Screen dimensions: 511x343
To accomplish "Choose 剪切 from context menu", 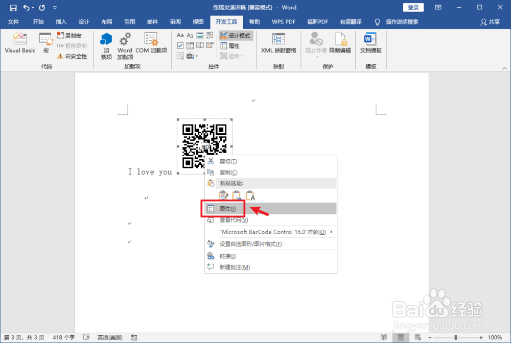I will 271,161.
